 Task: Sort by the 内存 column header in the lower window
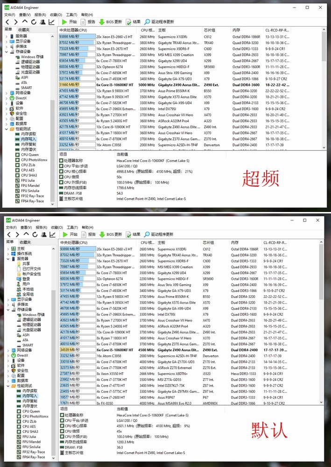coord(246,243)
